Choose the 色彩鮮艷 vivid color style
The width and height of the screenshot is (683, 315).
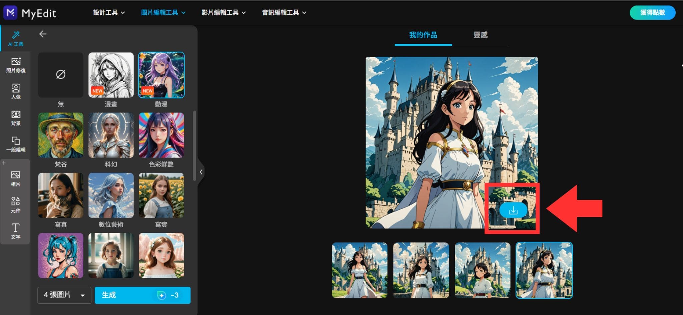pos(161,135)
